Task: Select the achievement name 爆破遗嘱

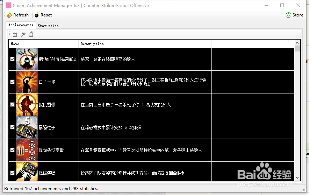Action: pyautogui.click(x=47, y=173)
